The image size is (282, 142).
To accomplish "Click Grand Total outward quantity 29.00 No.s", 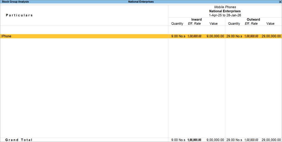I will [x=234, y=140].
